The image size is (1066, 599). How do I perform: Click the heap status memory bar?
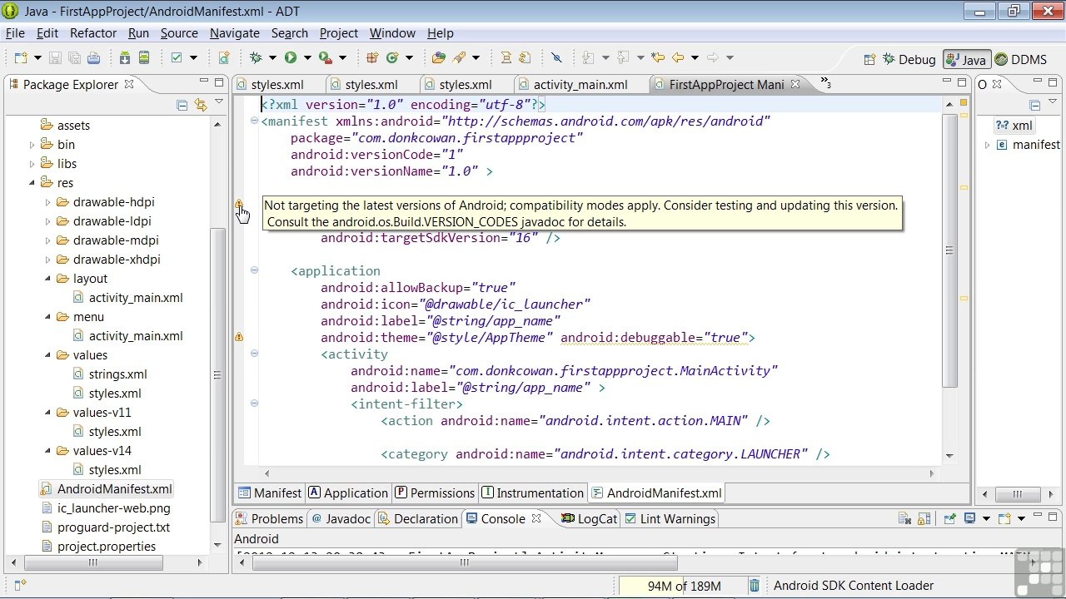coord(684,586)
